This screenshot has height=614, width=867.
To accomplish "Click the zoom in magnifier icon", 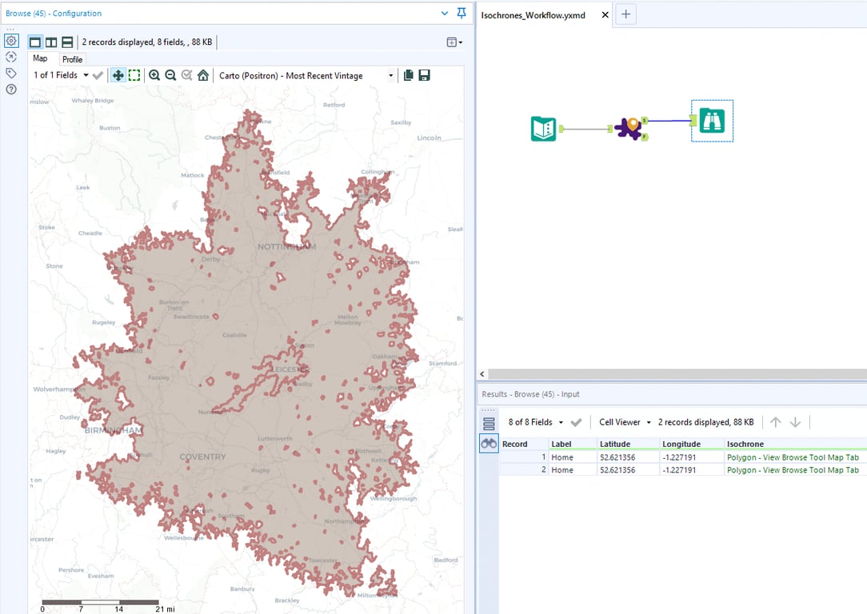I will coord(154,75).
